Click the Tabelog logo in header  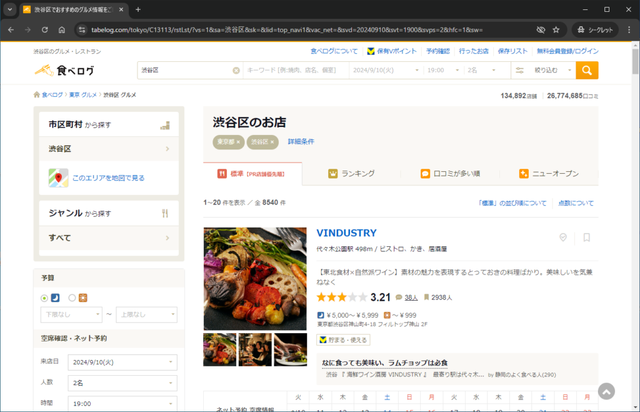click(x=64, y=71)
